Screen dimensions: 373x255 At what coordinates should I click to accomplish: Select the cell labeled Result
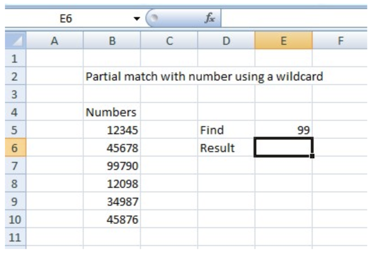tap(226, 148)
